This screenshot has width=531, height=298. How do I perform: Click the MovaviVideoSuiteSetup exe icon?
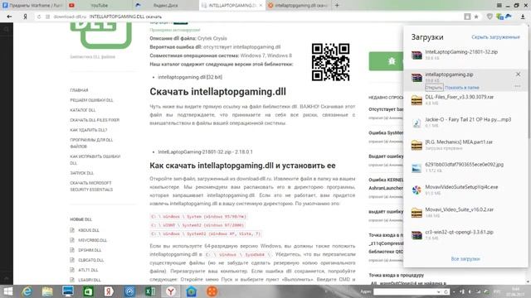pyautogui.click(x=417, y=190)
